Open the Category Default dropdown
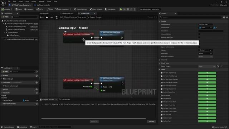Viewport: 229px width, 129px height. (205, 50)
